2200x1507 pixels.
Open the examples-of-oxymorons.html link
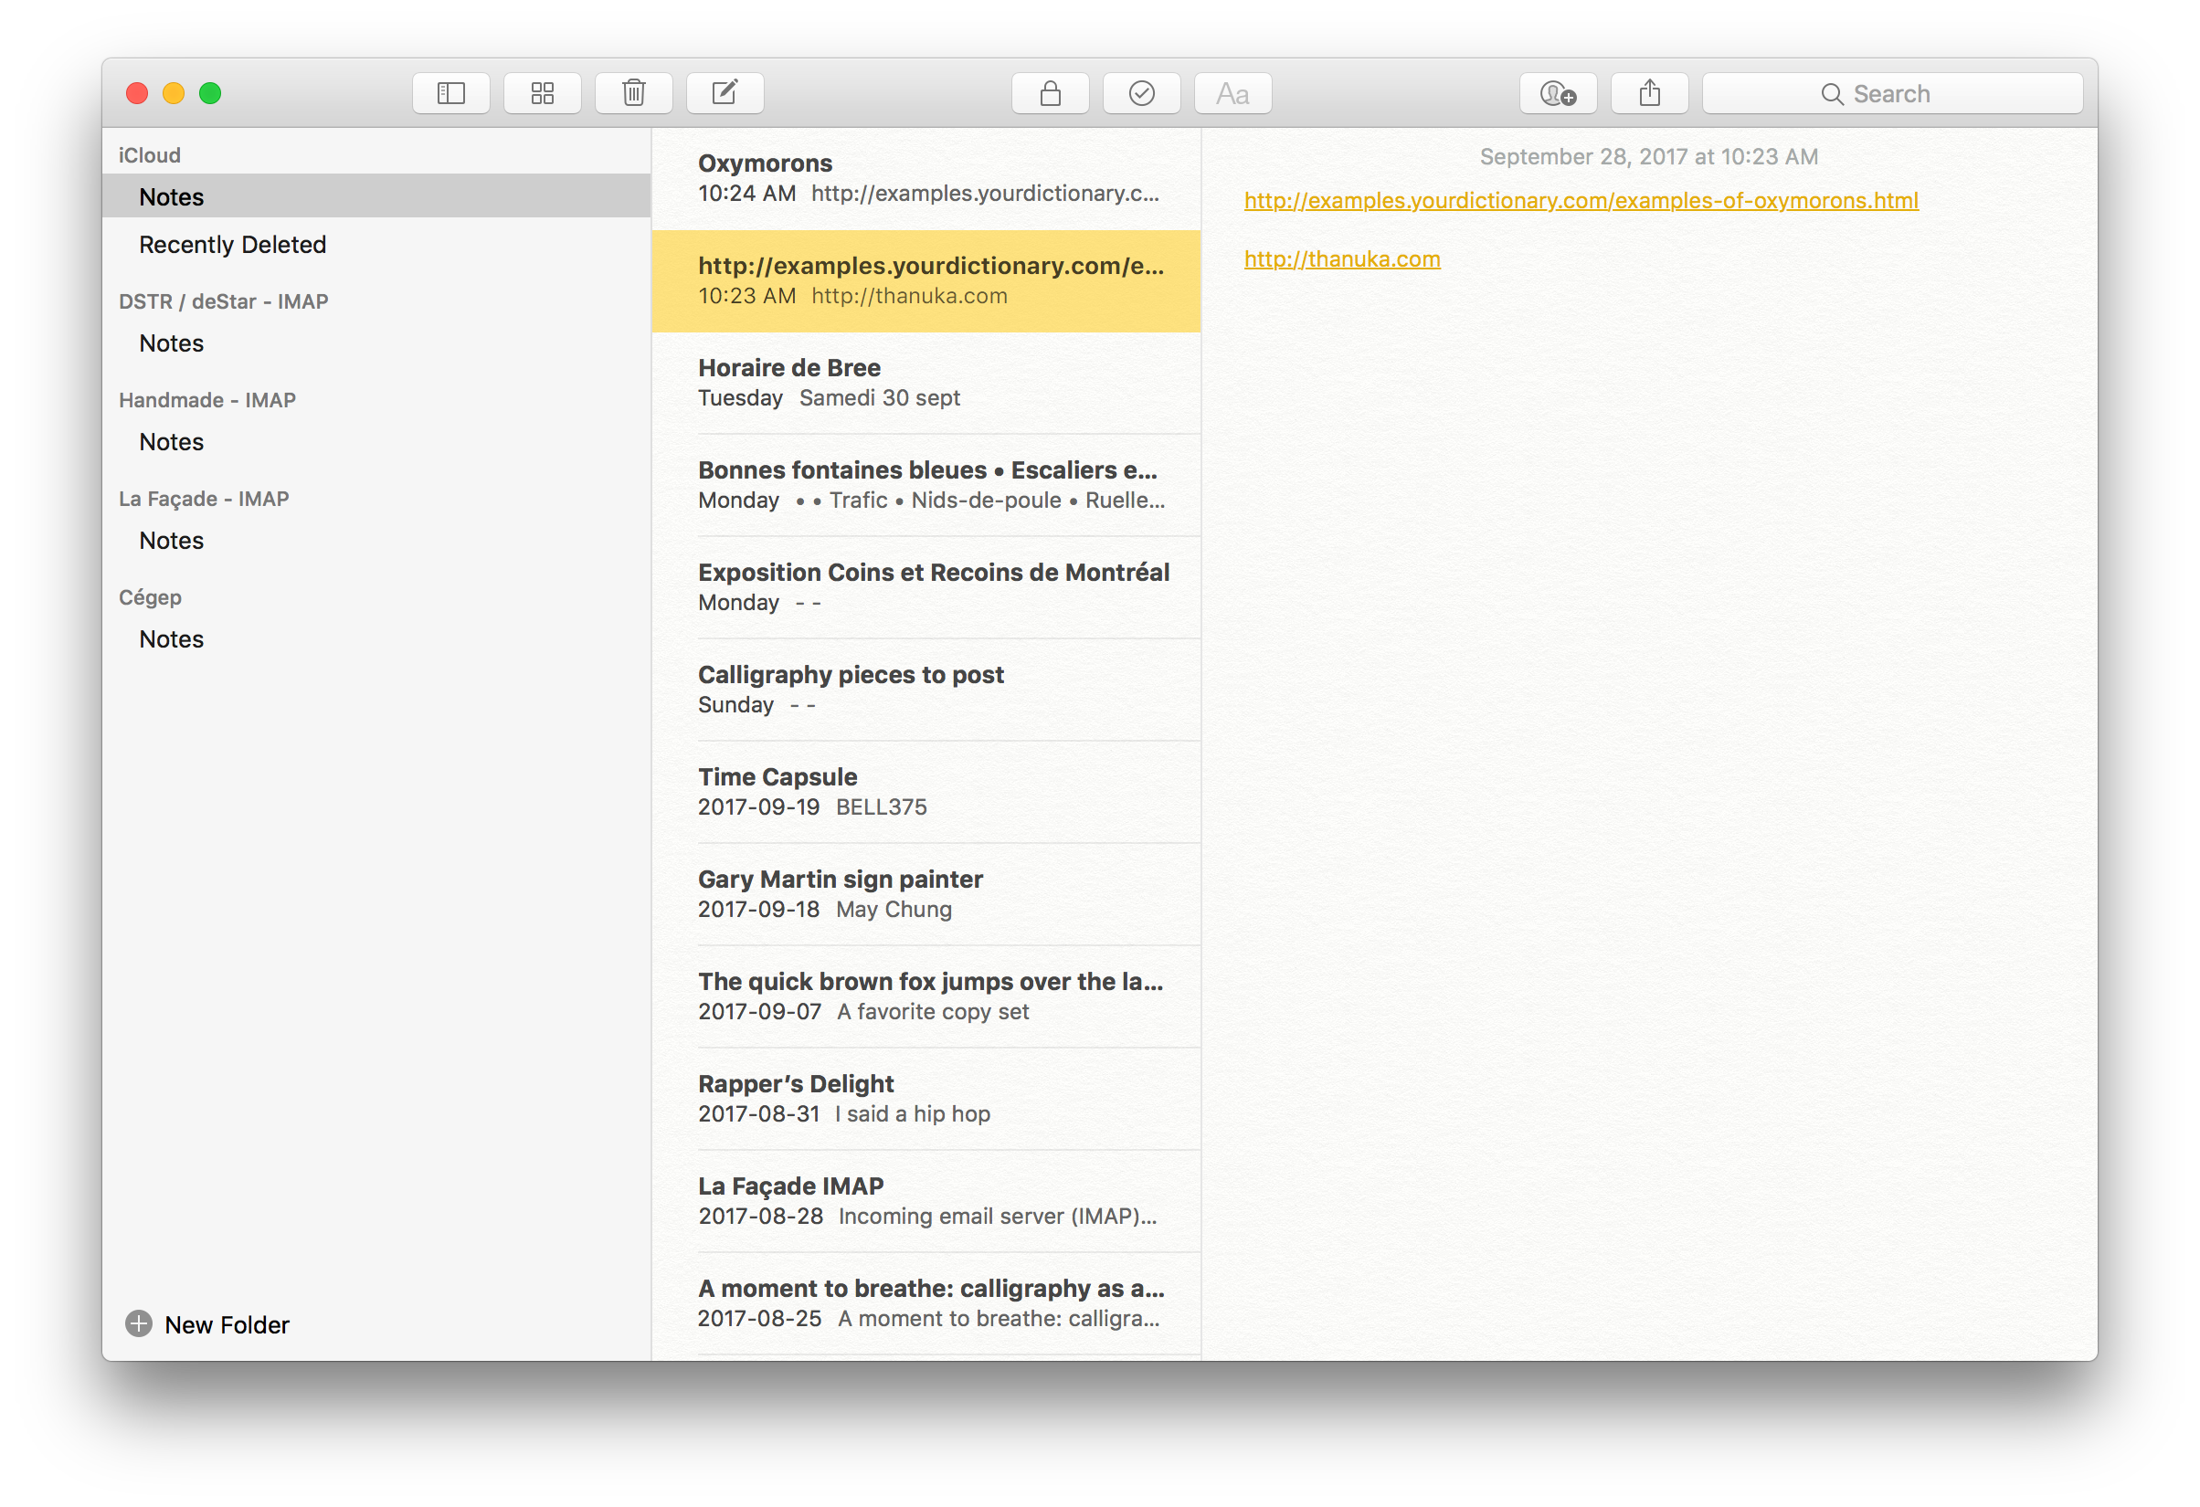tap(1580, 201)
